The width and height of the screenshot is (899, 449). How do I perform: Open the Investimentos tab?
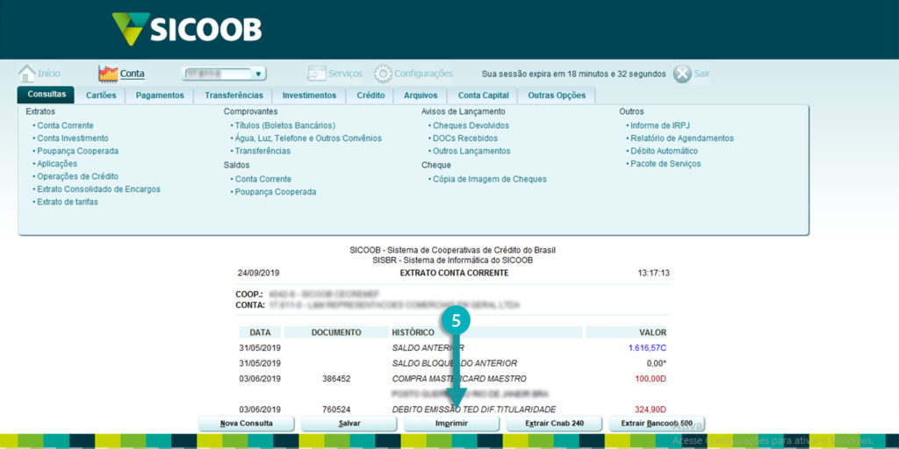310,96
